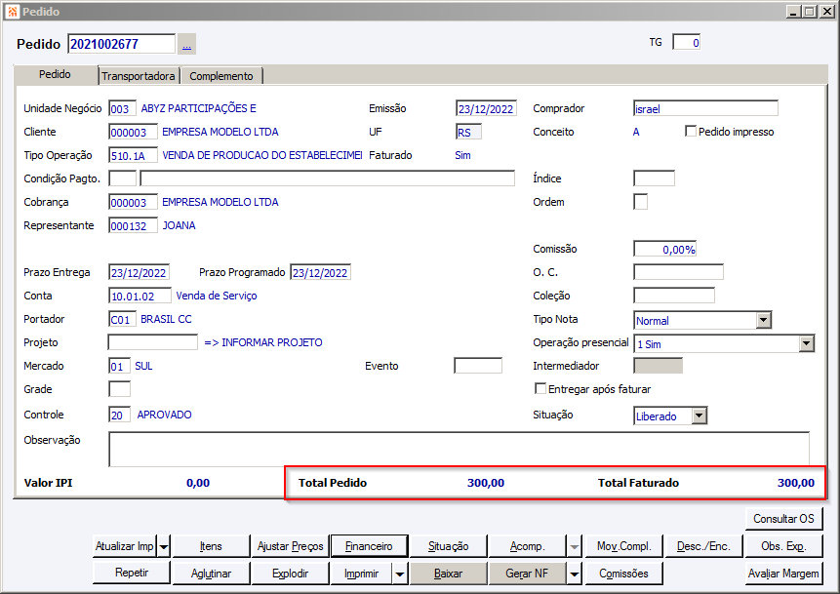Image resolution: width=840 pixels, height=594 pixels.
Task: Click the Cliente code field
Action: [133, 132]
